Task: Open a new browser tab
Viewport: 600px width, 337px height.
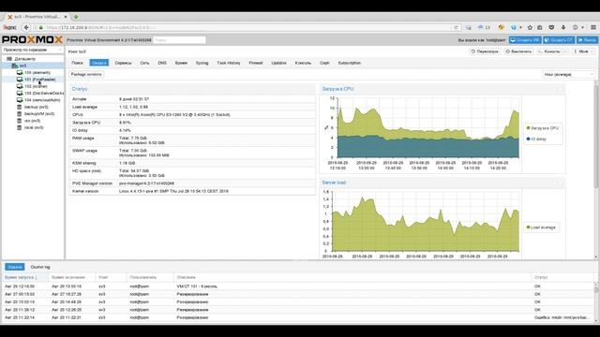Action: 76,17
